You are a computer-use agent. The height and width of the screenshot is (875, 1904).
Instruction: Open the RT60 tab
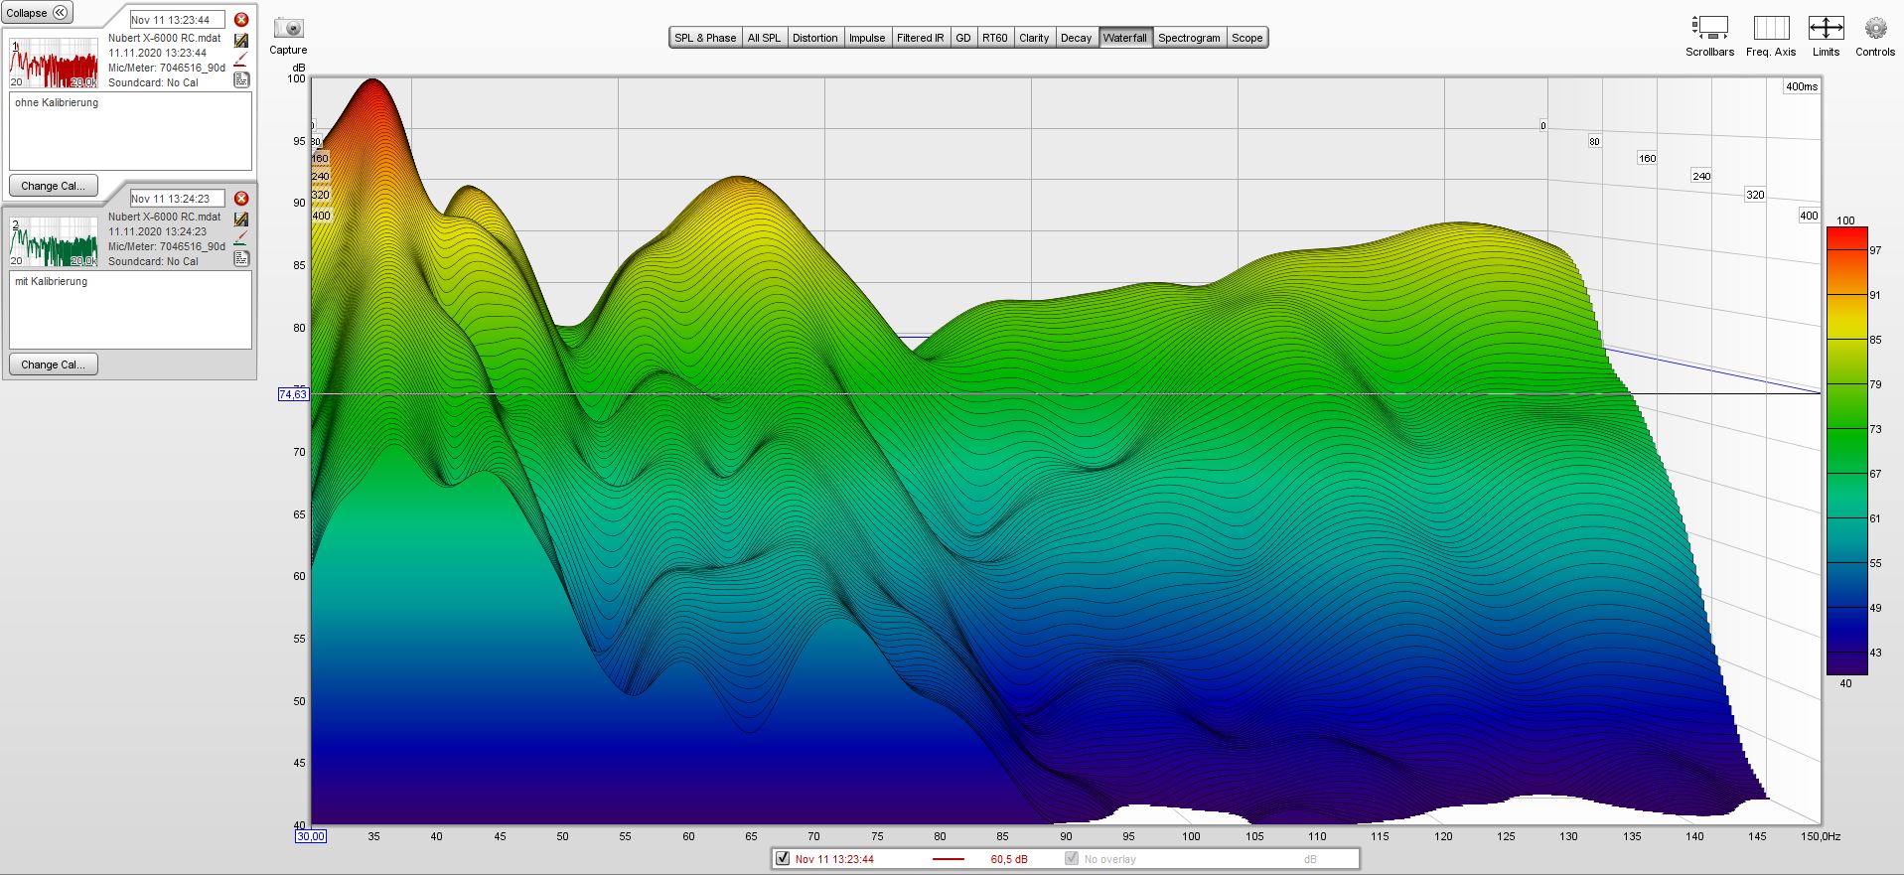pyautogui.click(x=994, y=38)
